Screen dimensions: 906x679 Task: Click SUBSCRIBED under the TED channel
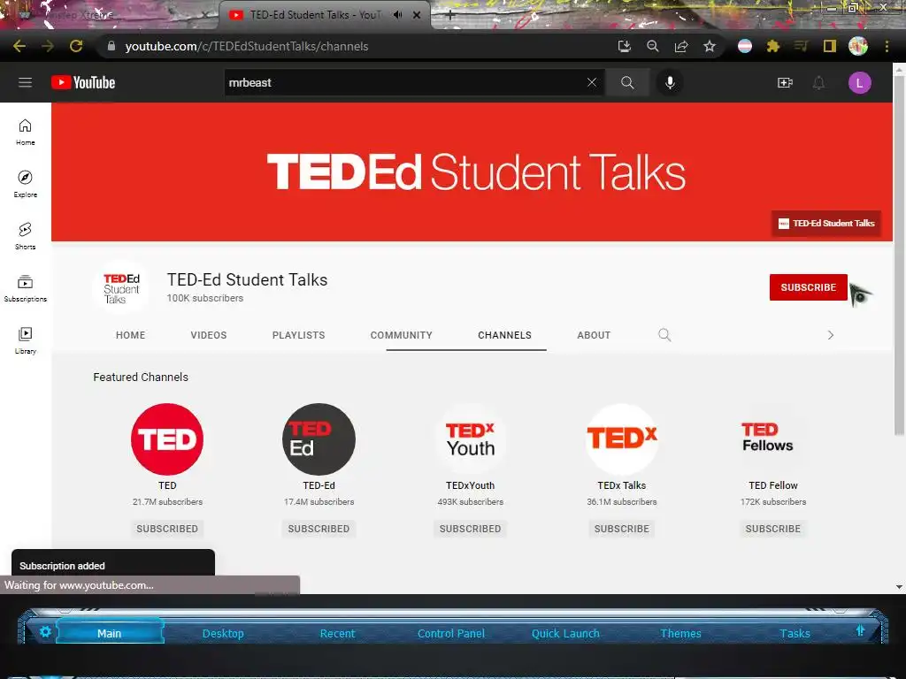(x=167, y=529)
